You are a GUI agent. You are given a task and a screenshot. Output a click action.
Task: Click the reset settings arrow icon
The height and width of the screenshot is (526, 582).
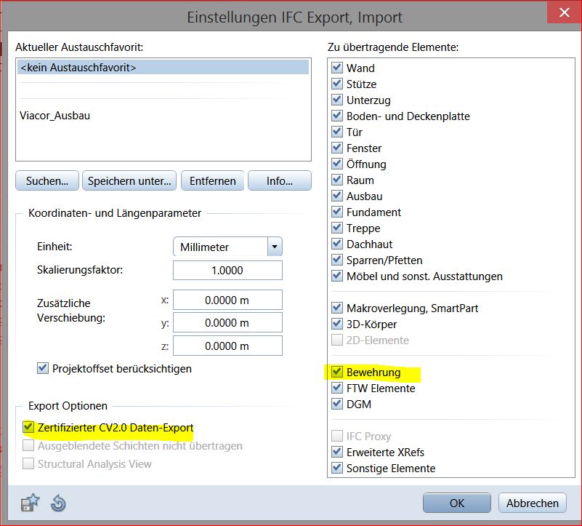pos(58,503)
